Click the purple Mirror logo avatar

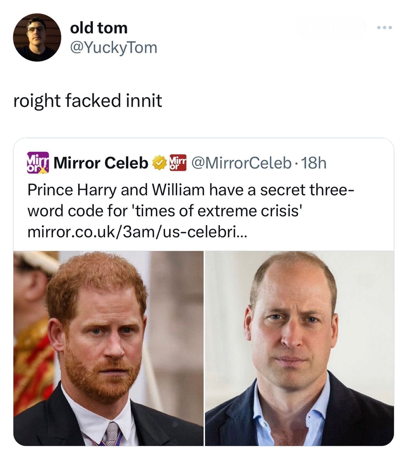click(37, 163)
